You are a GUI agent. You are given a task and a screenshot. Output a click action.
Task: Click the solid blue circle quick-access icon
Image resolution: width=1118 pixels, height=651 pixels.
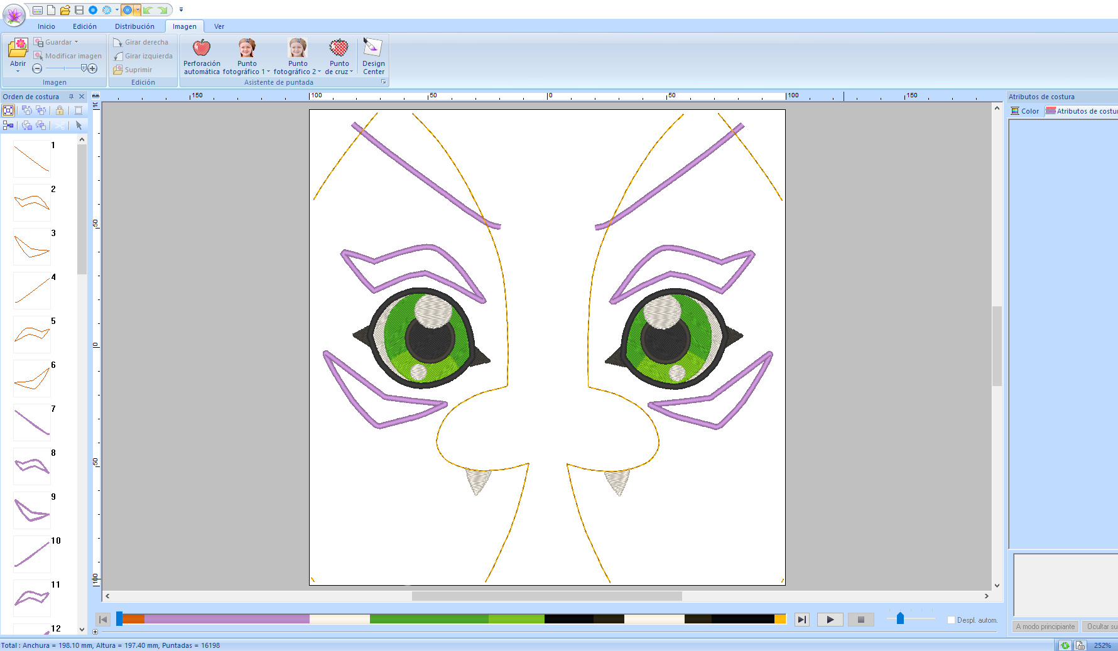(93, 10)
